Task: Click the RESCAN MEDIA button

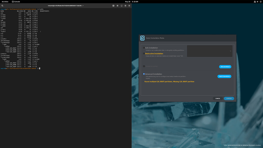Action: pos(225,67)
